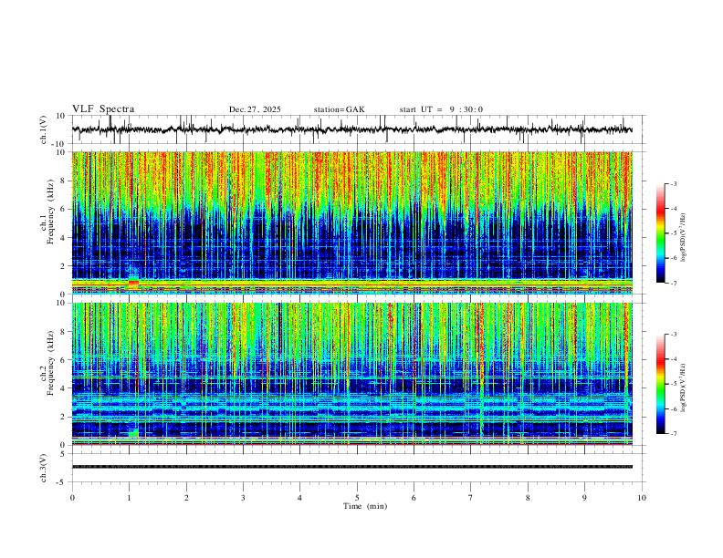This screenshot has width=723, height=558.
Task: Click the ch.2 PSD color bar
Action: (660, 384)
